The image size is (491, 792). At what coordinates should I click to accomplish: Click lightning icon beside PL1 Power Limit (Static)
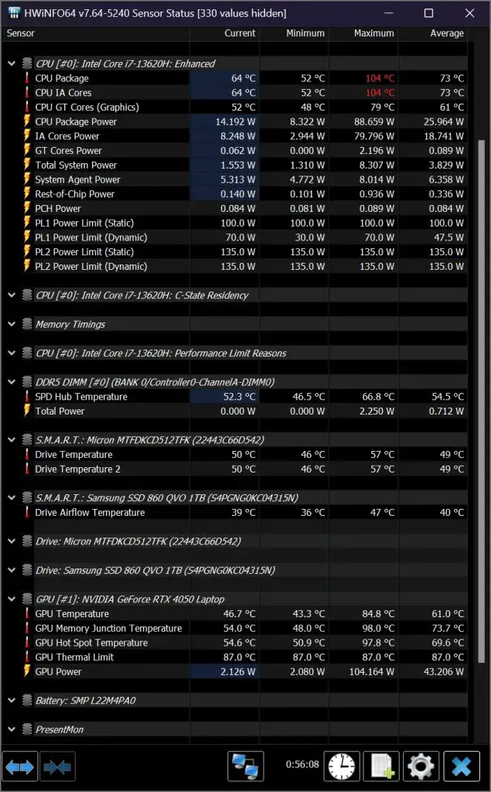[x=27, y=223]
